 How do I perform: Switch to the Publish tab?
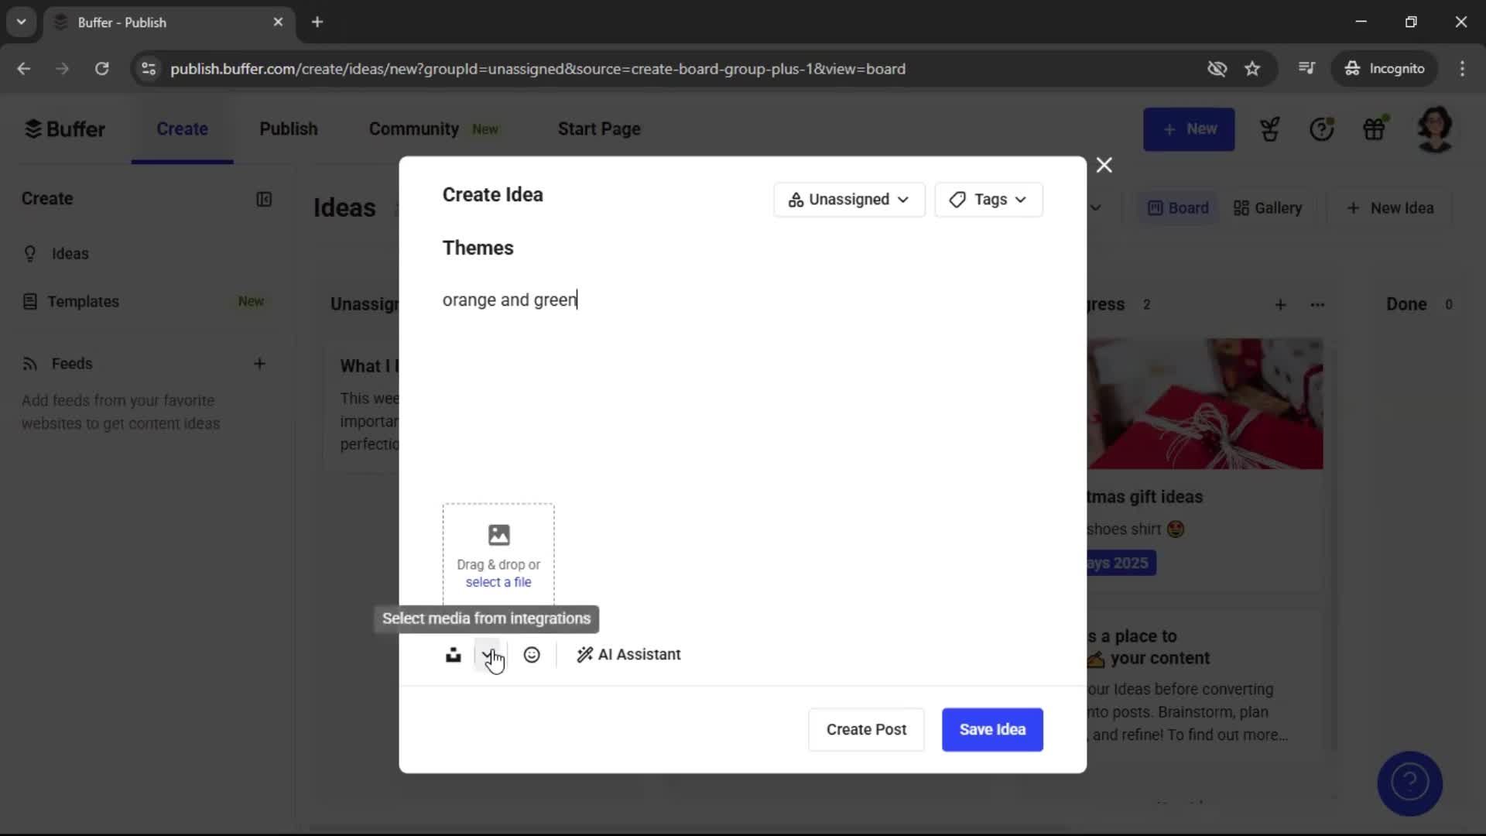click(x=288, y=128)
